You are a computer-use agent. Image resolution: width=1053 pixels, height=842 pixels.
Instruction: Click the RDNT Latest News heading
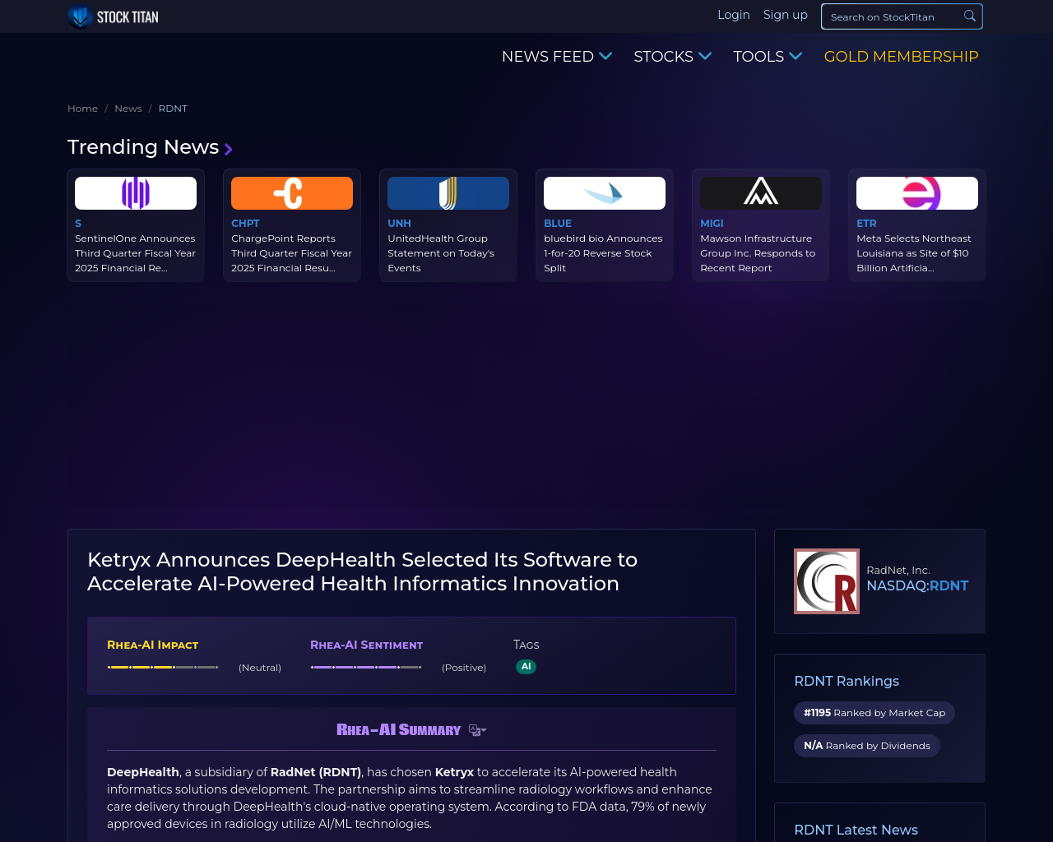(x=856, y=830)
